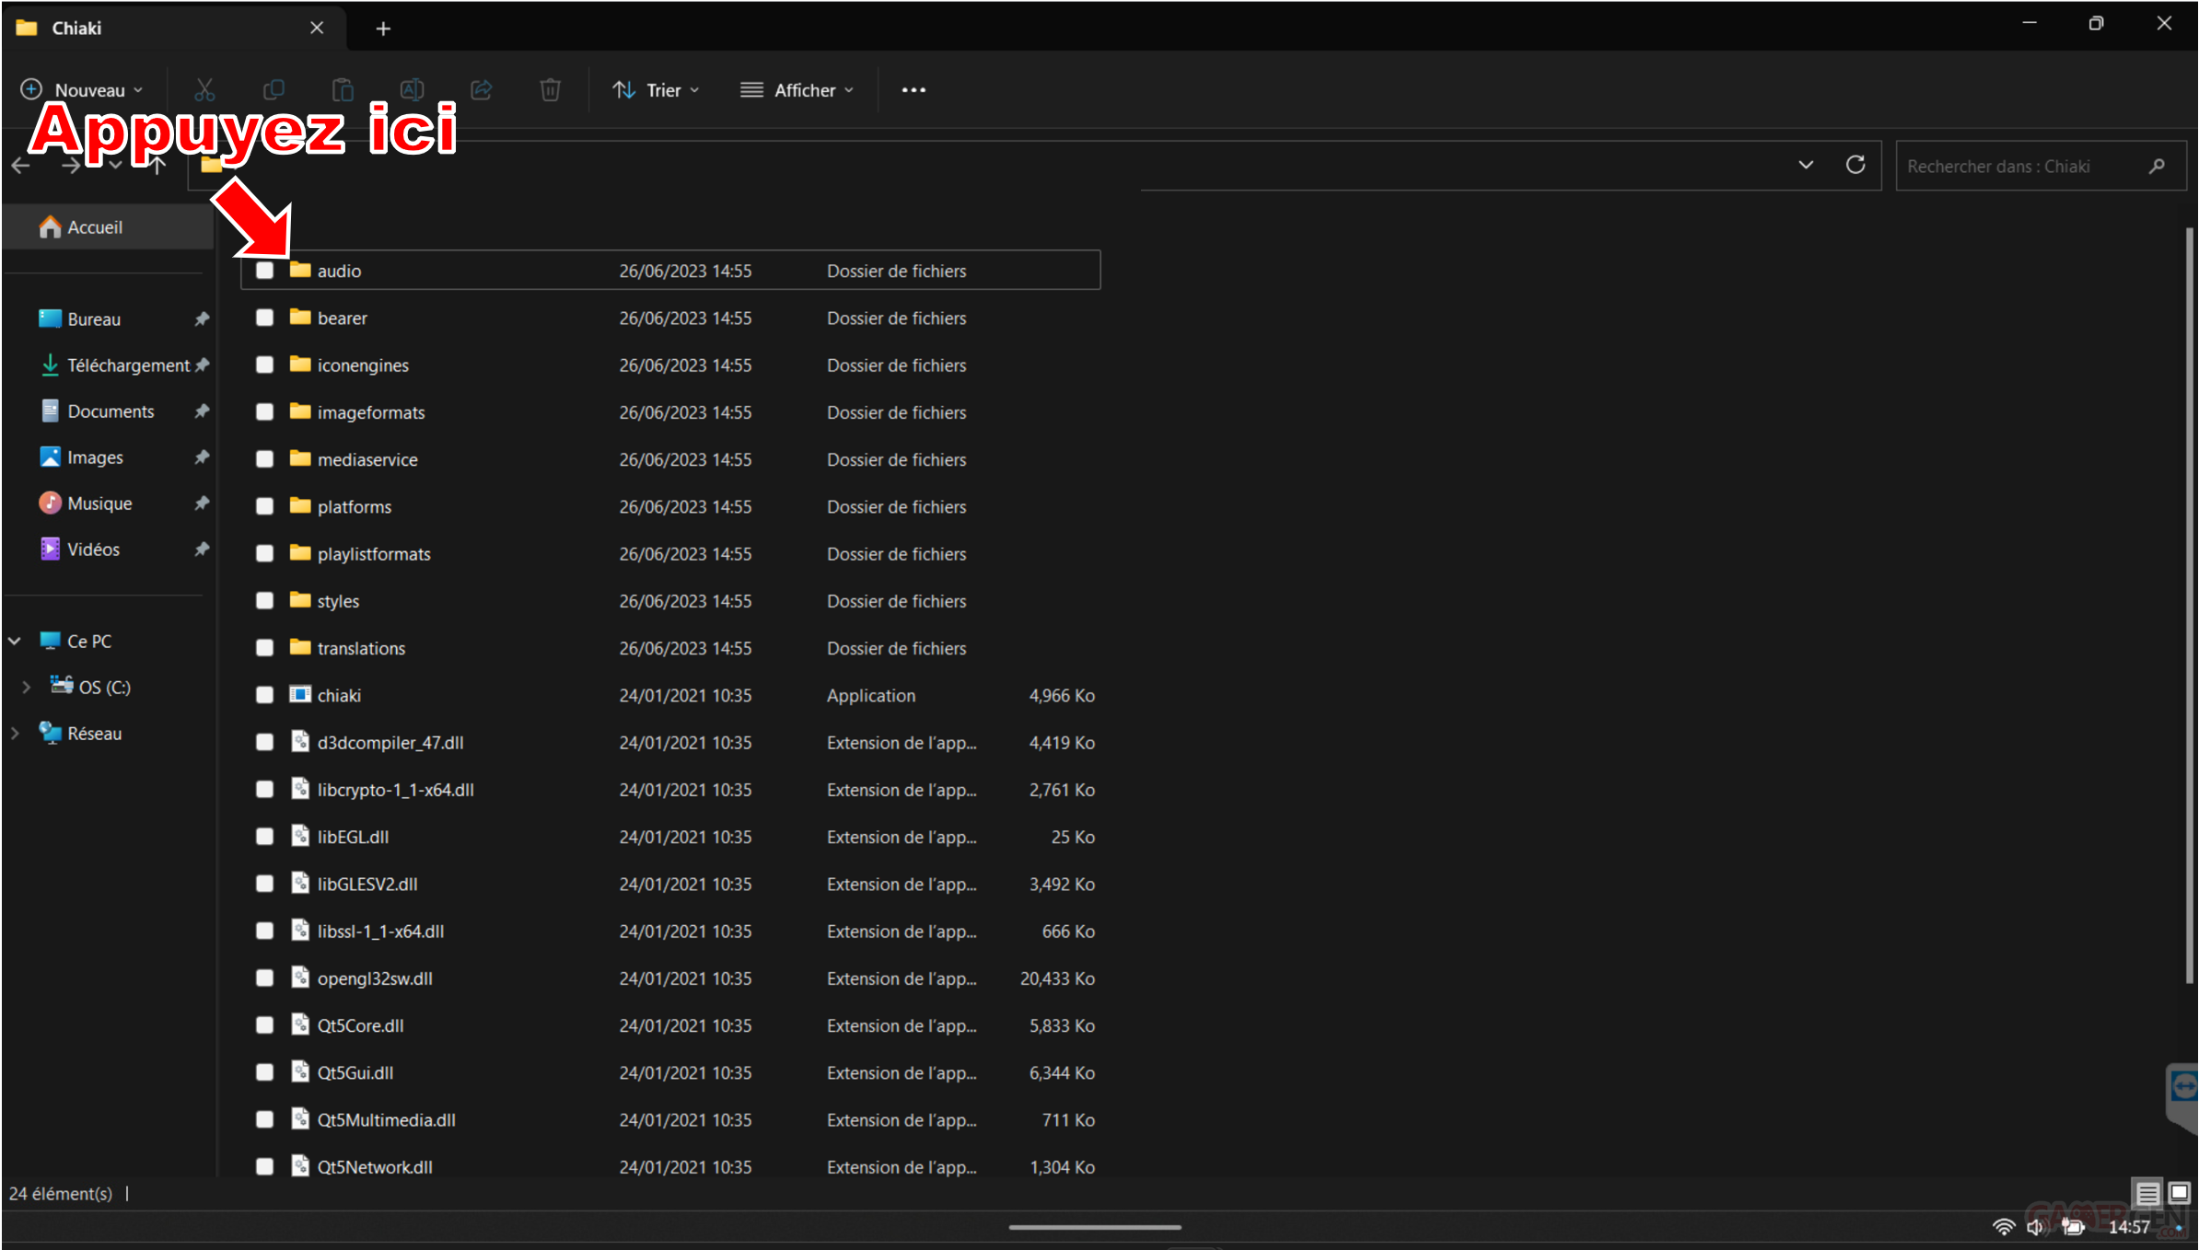
Task: Check the checkbox for libEGL.dll
Action: pos(264,837)
